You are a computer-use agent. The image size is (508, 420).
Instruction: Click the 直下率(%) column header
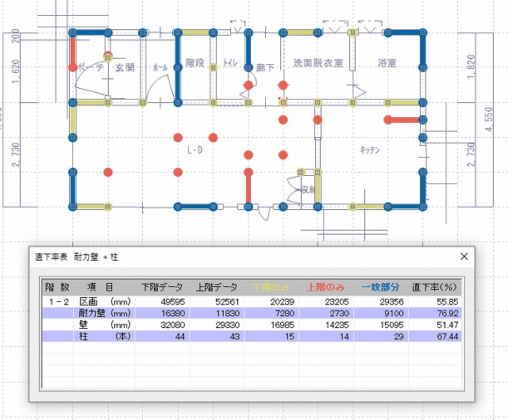tap(434, 287)
